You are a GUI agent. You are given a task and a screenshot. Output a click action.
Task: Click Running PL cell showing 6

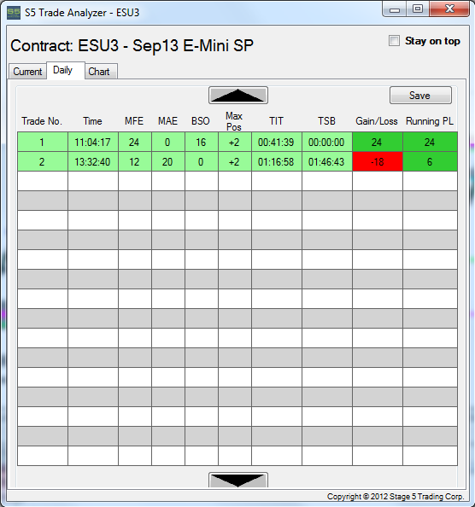click(x=430, y=161)
